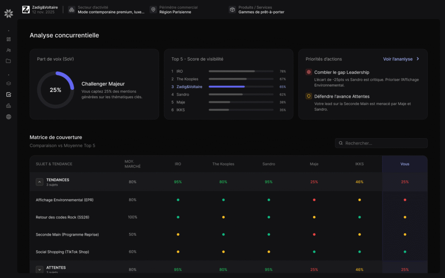
Task: Collapse the TENDANCES section chevron
Action: (39, 182)
